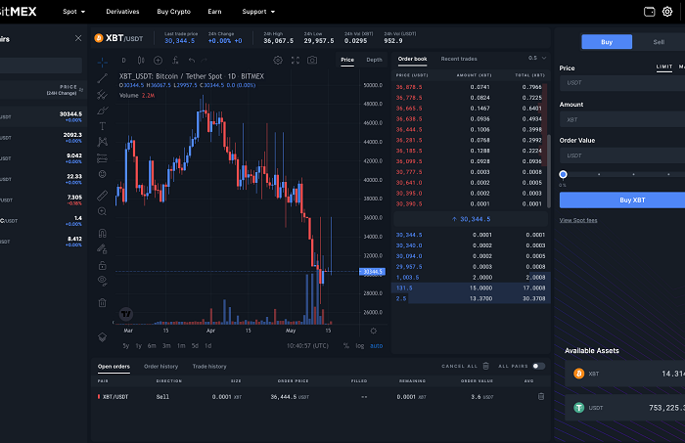Open the wallet icon in header
This screenshot has height=443, width=685.
pos(649,12)
